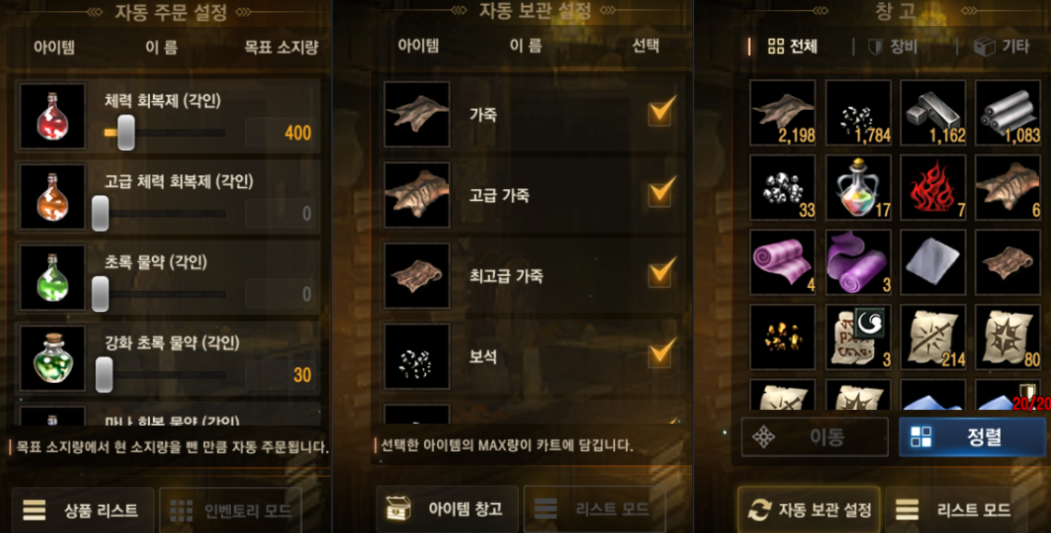Click the red flame item with count 7
1051x533 pixels.
click(x=933, y=187)
